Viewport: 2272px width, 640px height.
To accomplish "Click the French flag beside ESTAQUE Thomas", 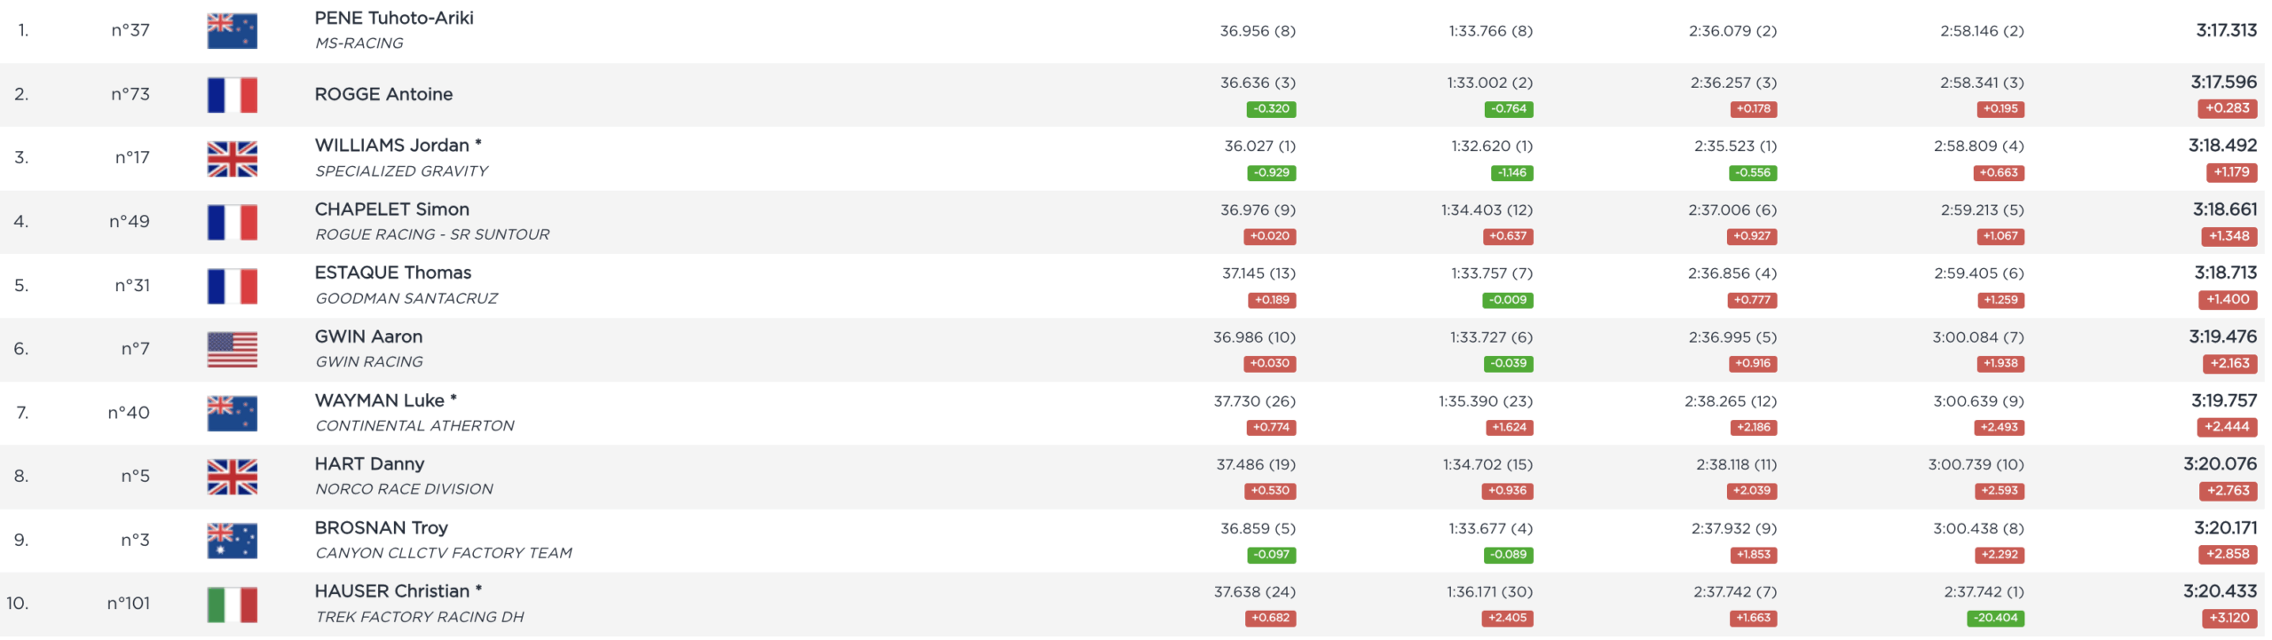I will pyautogui.click(x=232, y=287).
